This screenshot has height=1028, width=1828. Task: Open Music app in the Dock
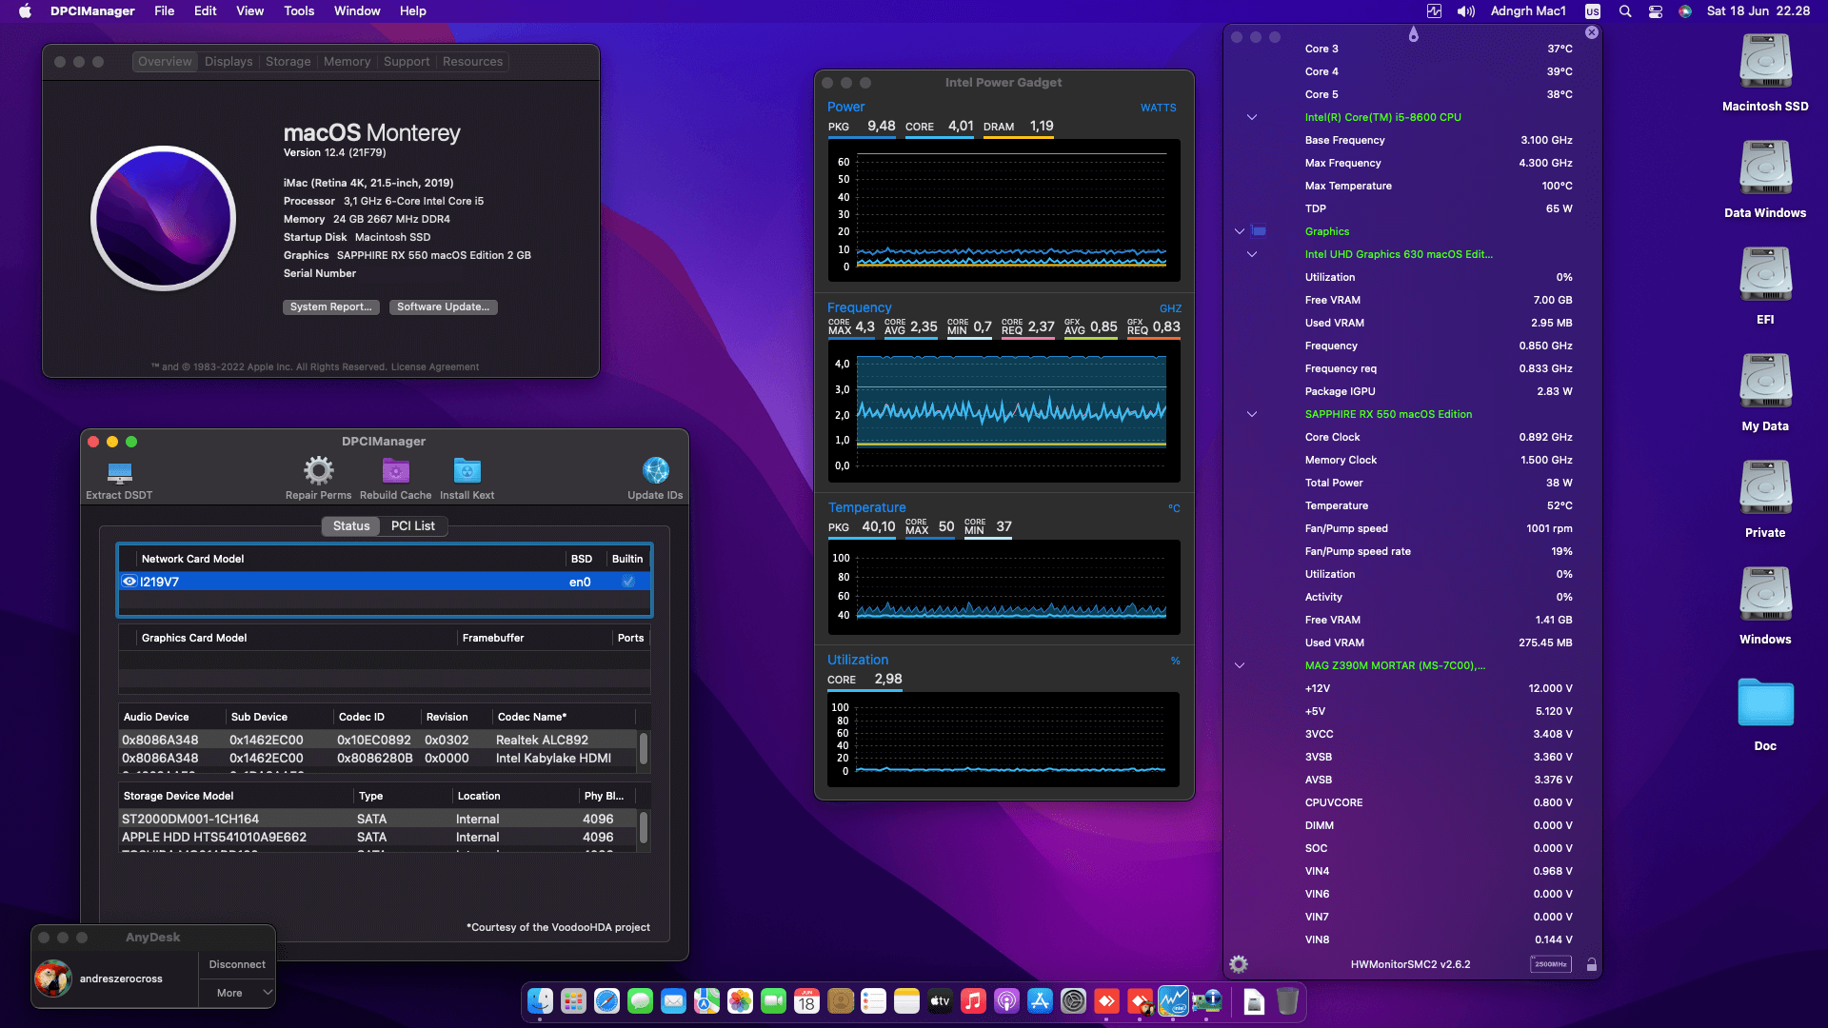tap(973, 1001)
